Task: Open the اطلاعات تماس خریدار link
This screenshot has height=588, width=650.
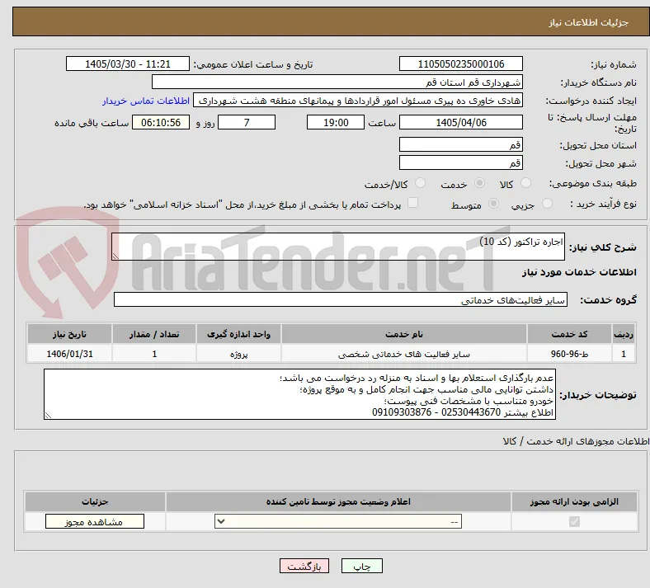Action: coord(146,101)
